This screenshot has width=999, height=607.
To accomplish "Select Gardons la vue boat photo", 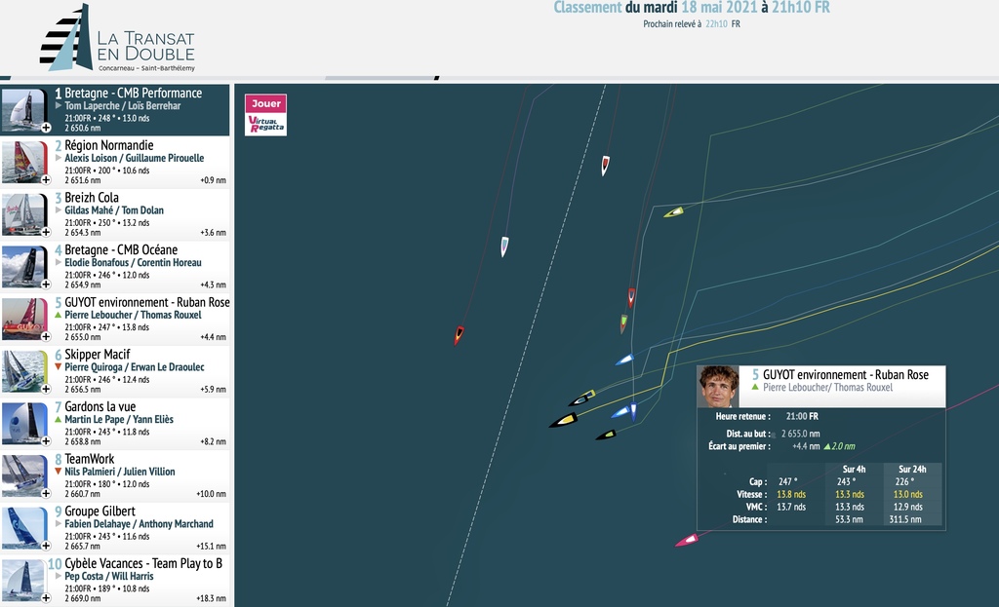I will (24, 423).
